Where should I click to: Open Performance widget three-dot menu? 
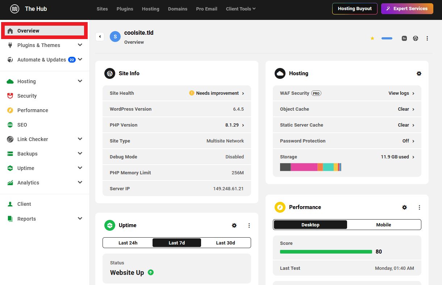tap(419, 207)
